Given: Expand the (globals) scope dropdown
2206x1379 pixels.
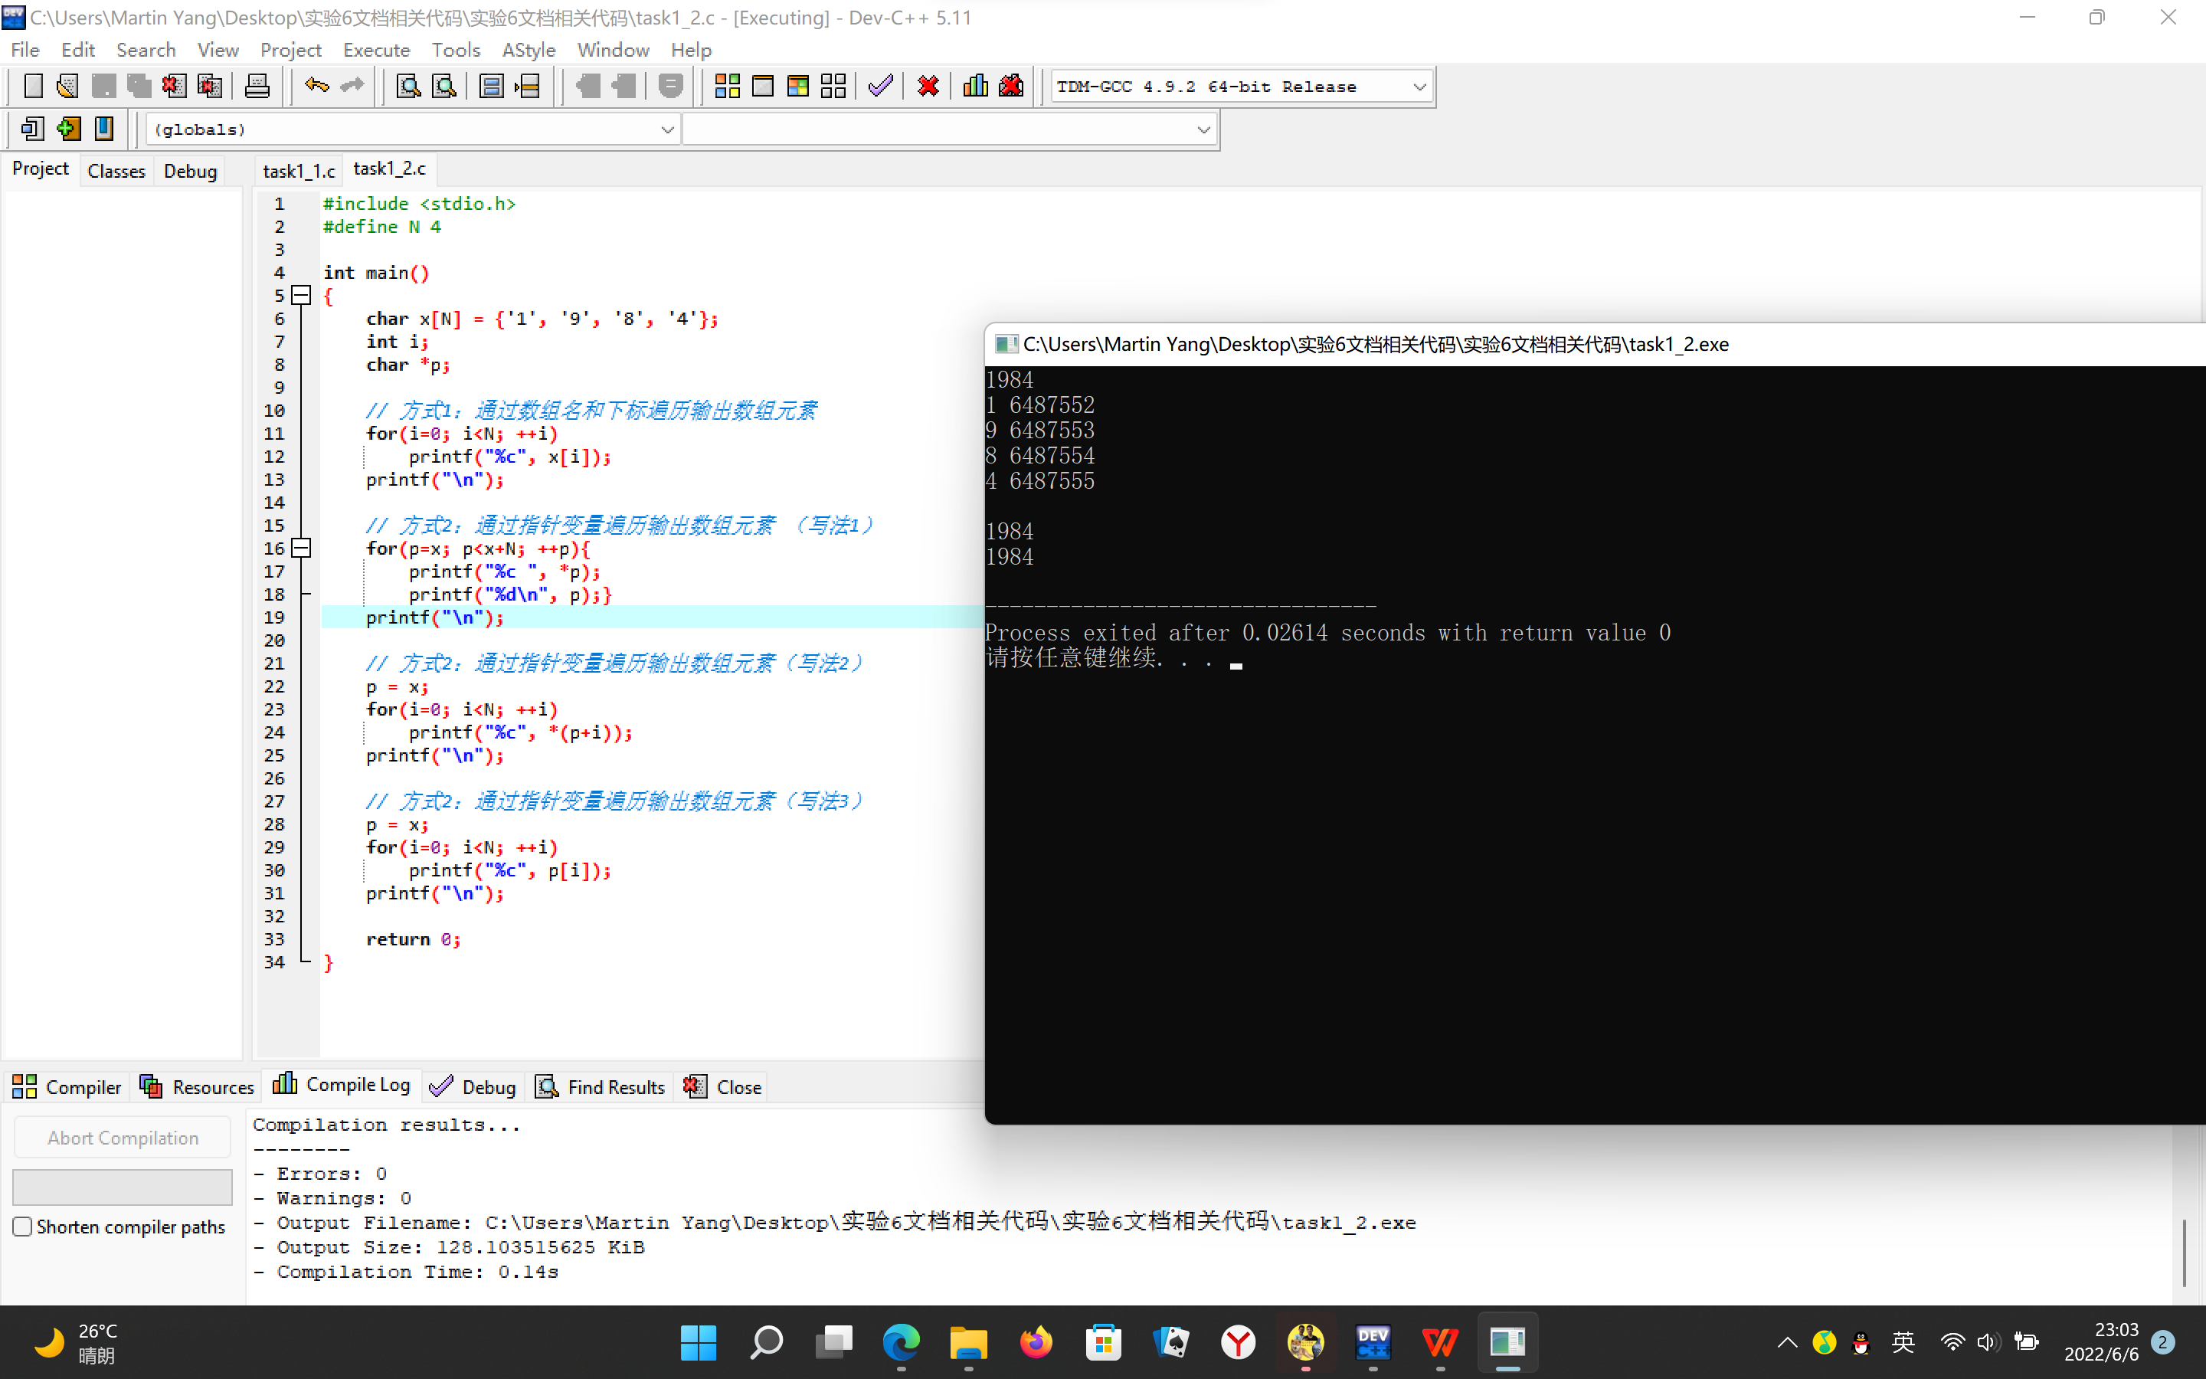Looking at the screenshot, I should [x=667, y=129].
